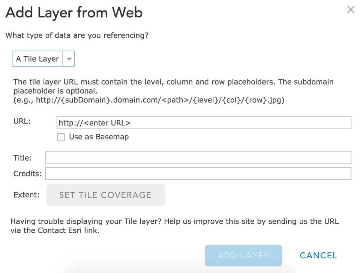Click the 'Credits:' field label
Viewport: 360px width, 273px height.
28,173
